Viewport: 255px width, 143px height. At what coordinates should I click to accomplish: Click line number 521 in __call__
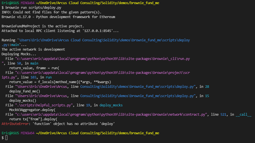223,115
